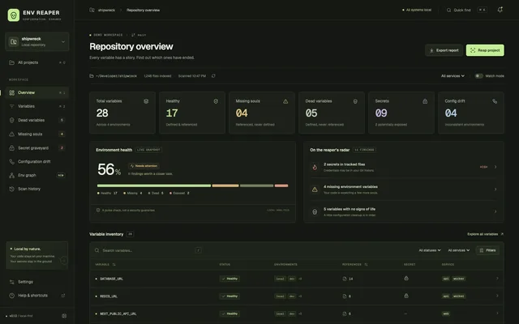Click NEXT_PUBLIC_API_URL variable name
Screen dimensions: 519x324
(118, 313)
